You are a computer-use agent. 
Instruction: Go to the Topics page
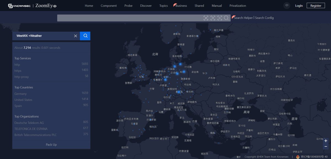164,6
